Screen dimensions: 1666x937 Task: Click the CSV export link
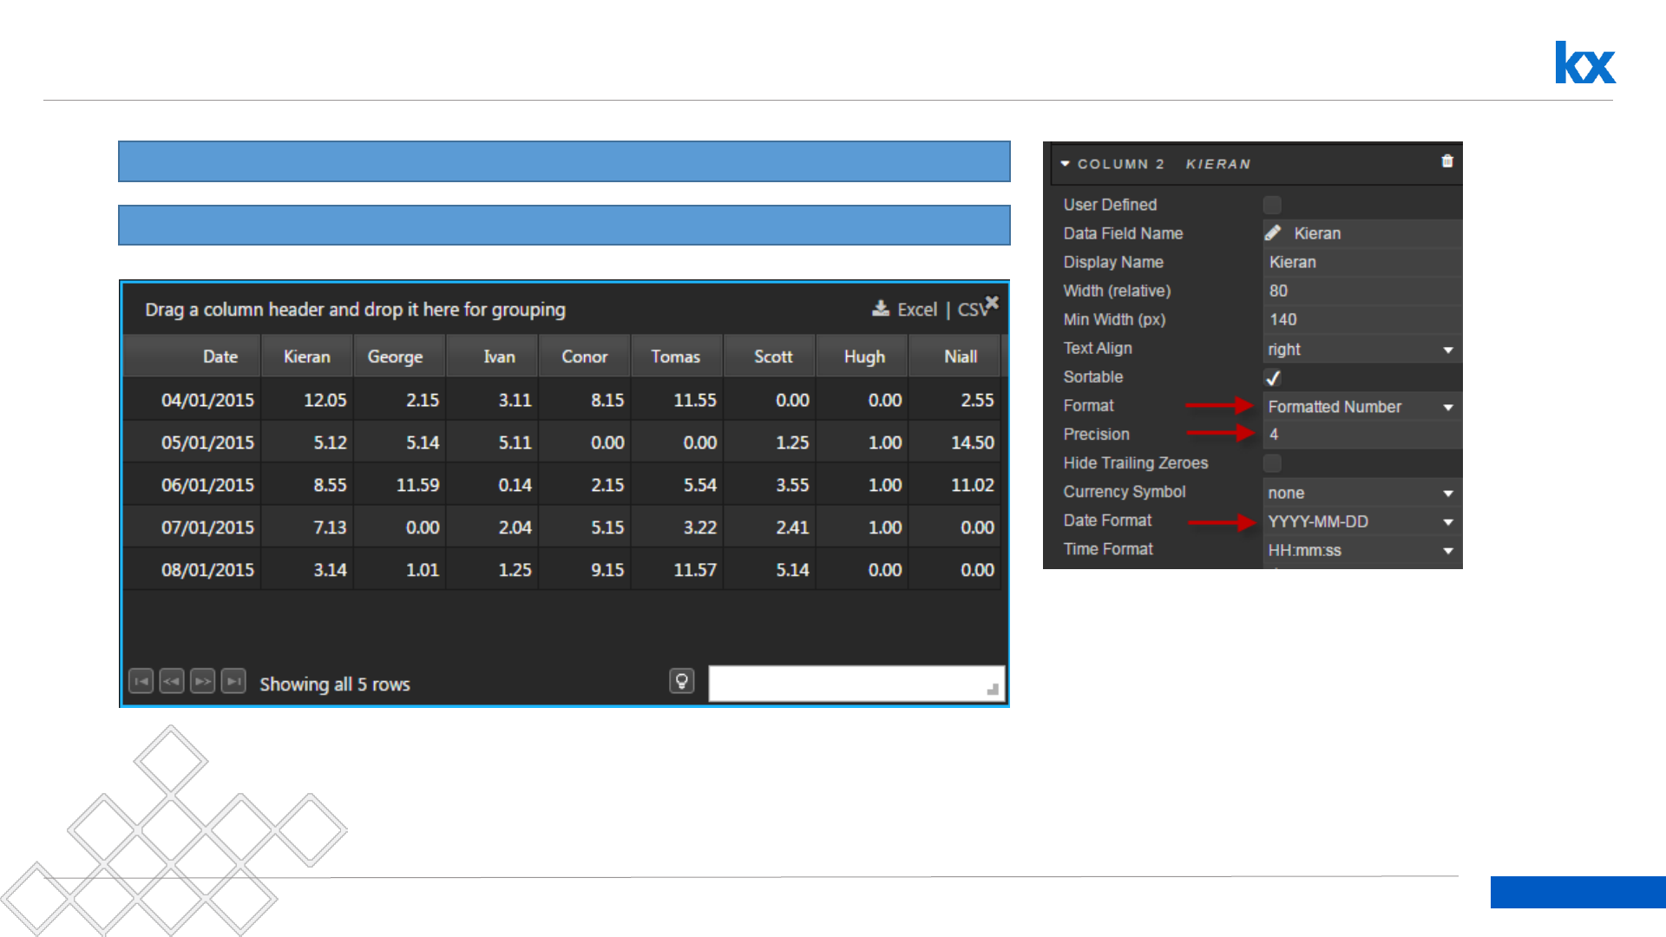[971, 310]
